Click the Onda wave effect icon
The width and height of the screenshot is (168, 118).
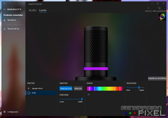[29, 93]
